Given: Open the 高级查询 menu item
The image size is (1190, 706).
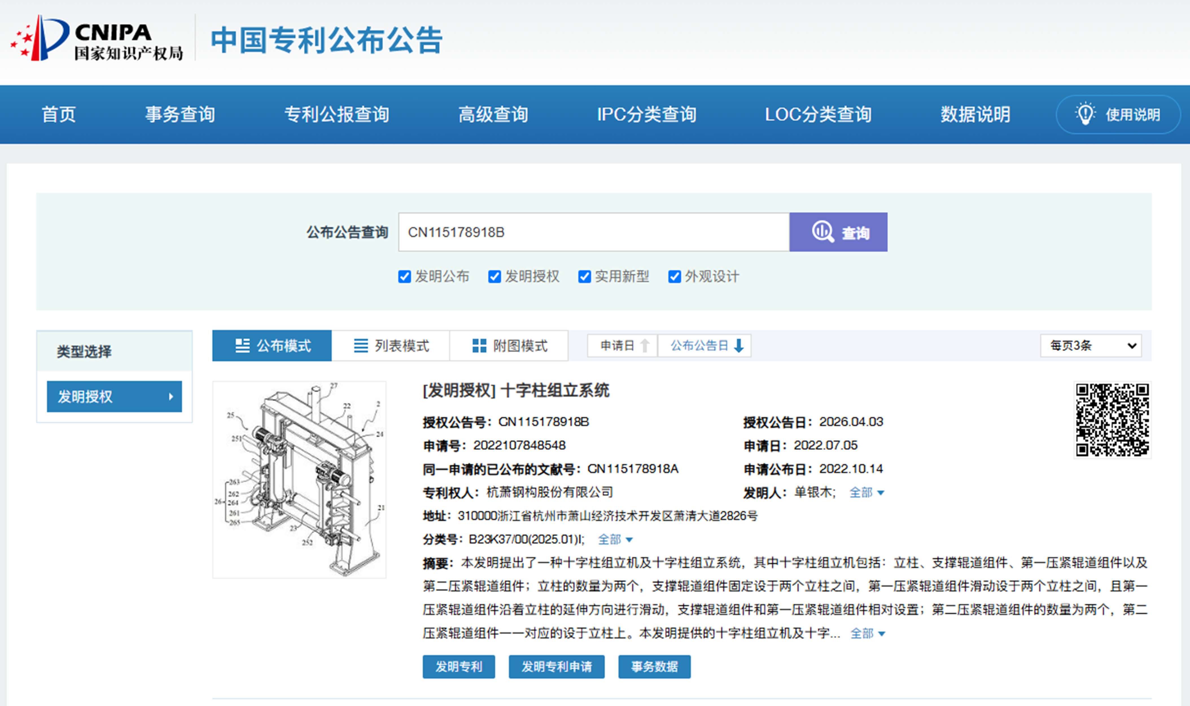Looking at the screenshot, I should point(493,114).
